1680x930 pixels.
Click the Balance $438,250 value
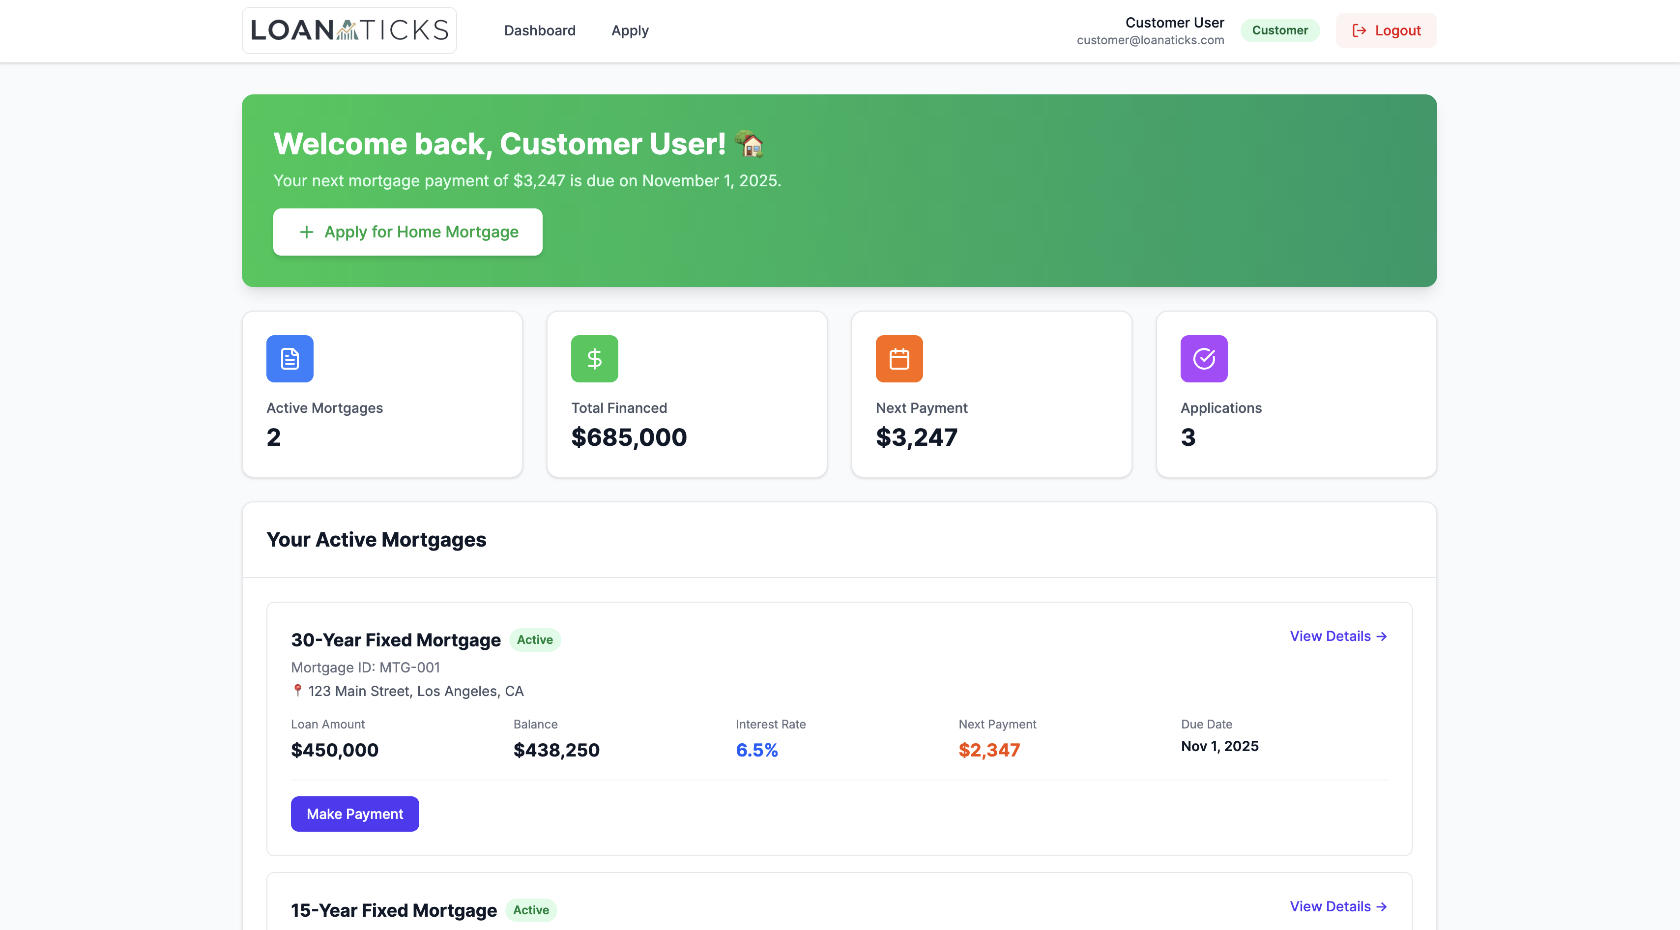[556, 750]
